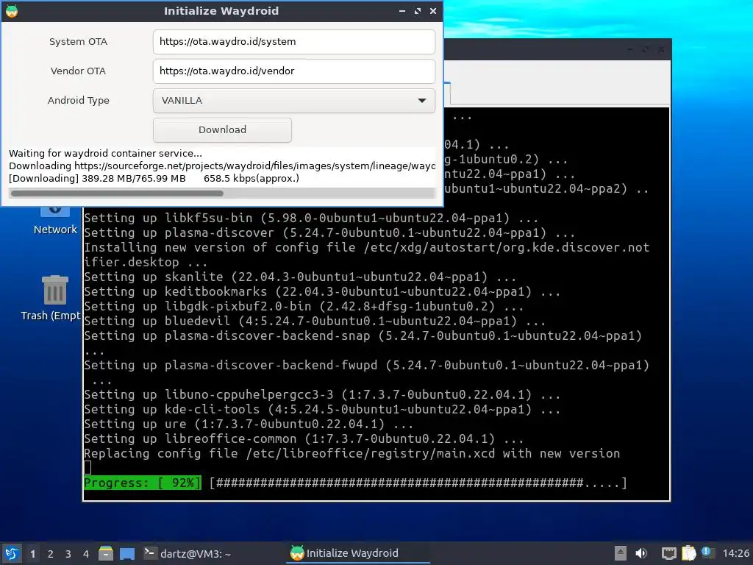Click the Waydroid icon in the title bar

pyautogui.click(x=12, y=10)
